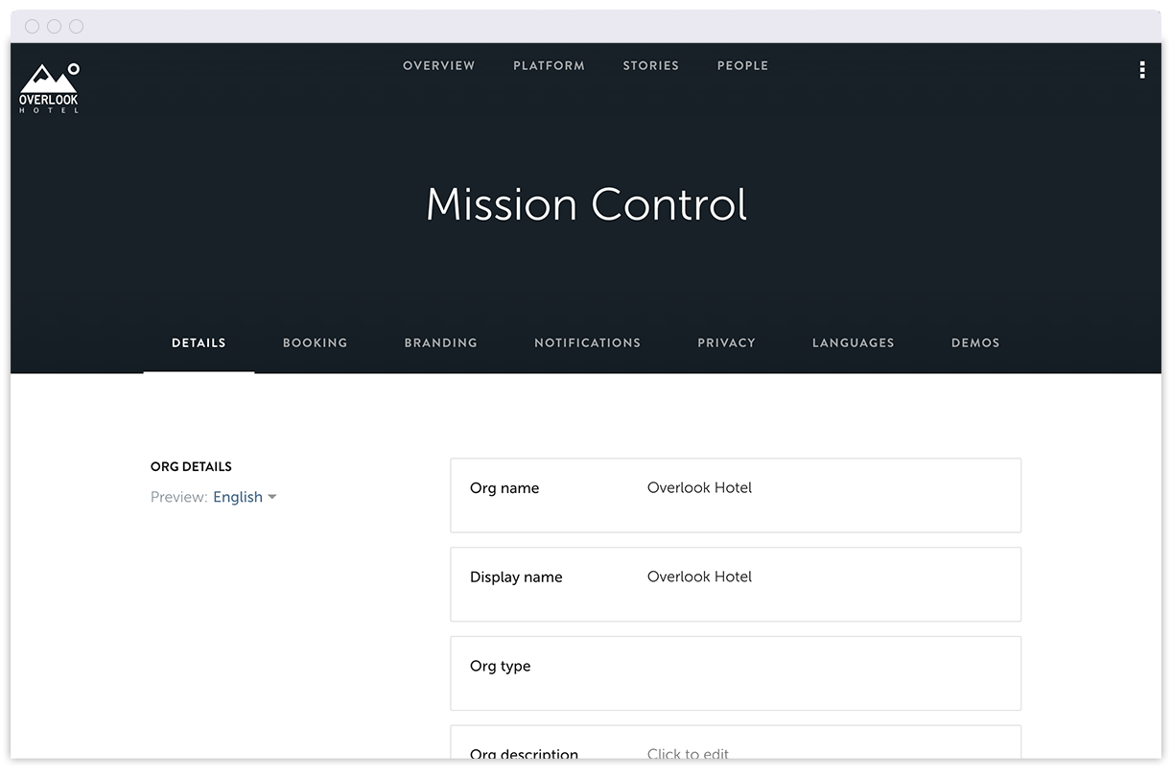Go to the Overview nav item

pos(438,66)
